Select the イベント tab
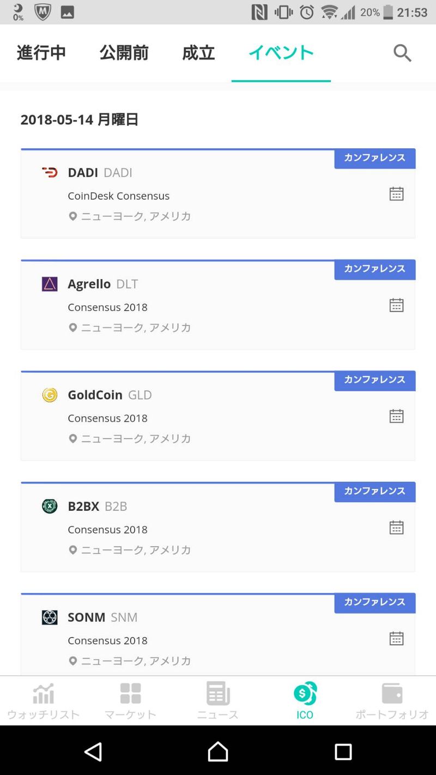 coord(281,53)
